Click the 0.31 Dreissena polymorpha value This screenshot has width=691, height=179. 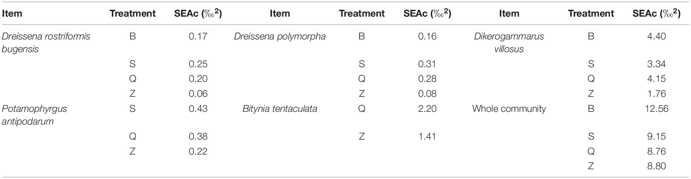[x=427, y=64]
